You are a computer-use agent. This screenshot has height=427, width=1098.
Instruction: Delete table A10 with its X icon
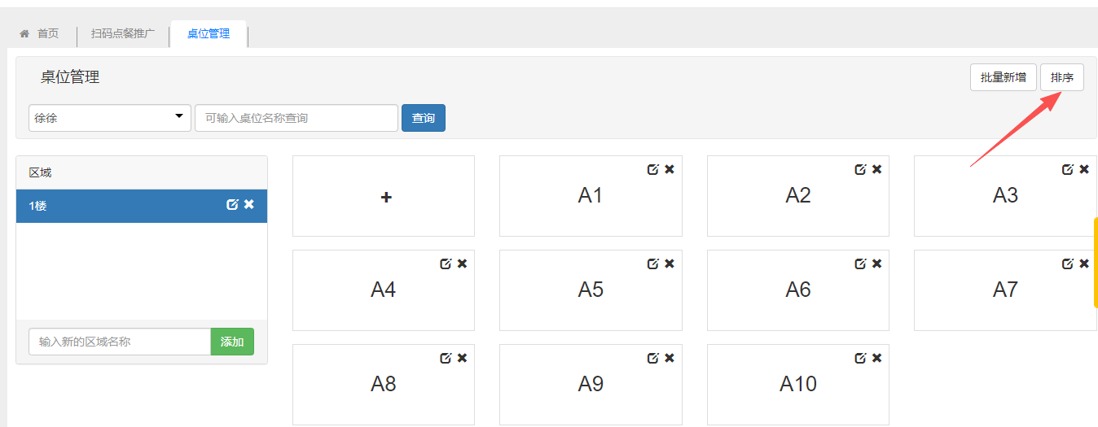[877, 358]
